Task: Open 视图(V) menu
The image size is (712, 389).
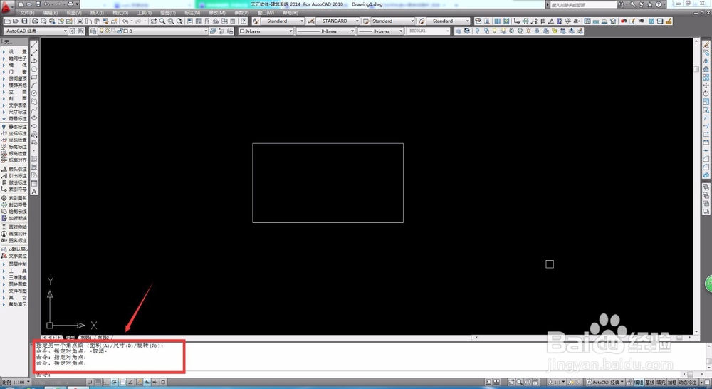Action: coord(73,13)
